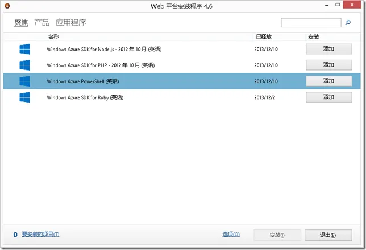Close the Web Platform Installer window
Image resolution: width=366 pixels, height=250 pixels.
(x=352, y=5)
